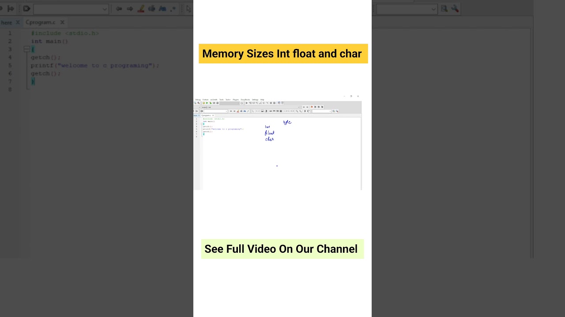Screen dimensions: 565x317
Task: Click the Zoom out magnifier in video toolbar
Action: click(x=300, y=111)
